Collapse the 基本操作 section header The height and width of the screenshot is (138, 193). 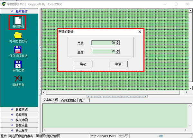[x=19, y=11]
